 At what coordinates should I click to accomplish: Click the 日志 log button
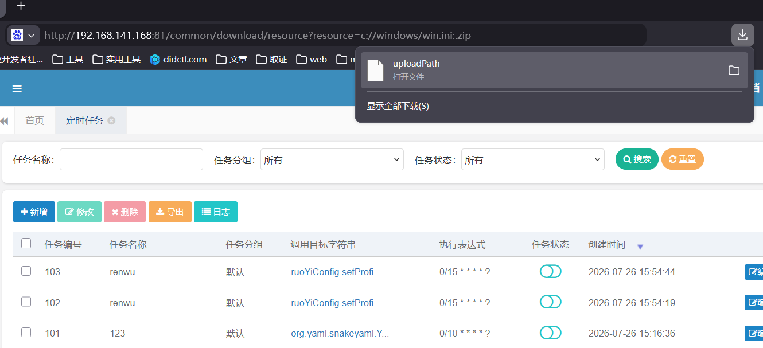click(216, 212)
